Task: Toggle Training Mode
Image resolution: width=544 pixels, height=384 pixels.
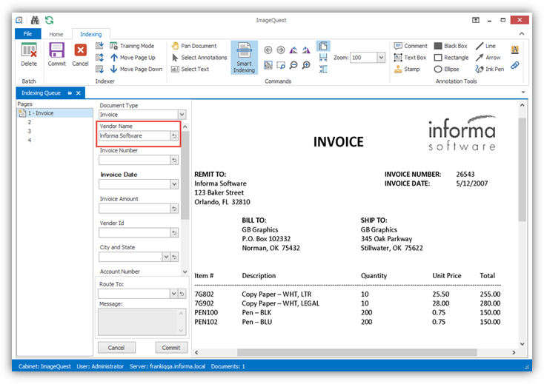Action: (132, 46)
